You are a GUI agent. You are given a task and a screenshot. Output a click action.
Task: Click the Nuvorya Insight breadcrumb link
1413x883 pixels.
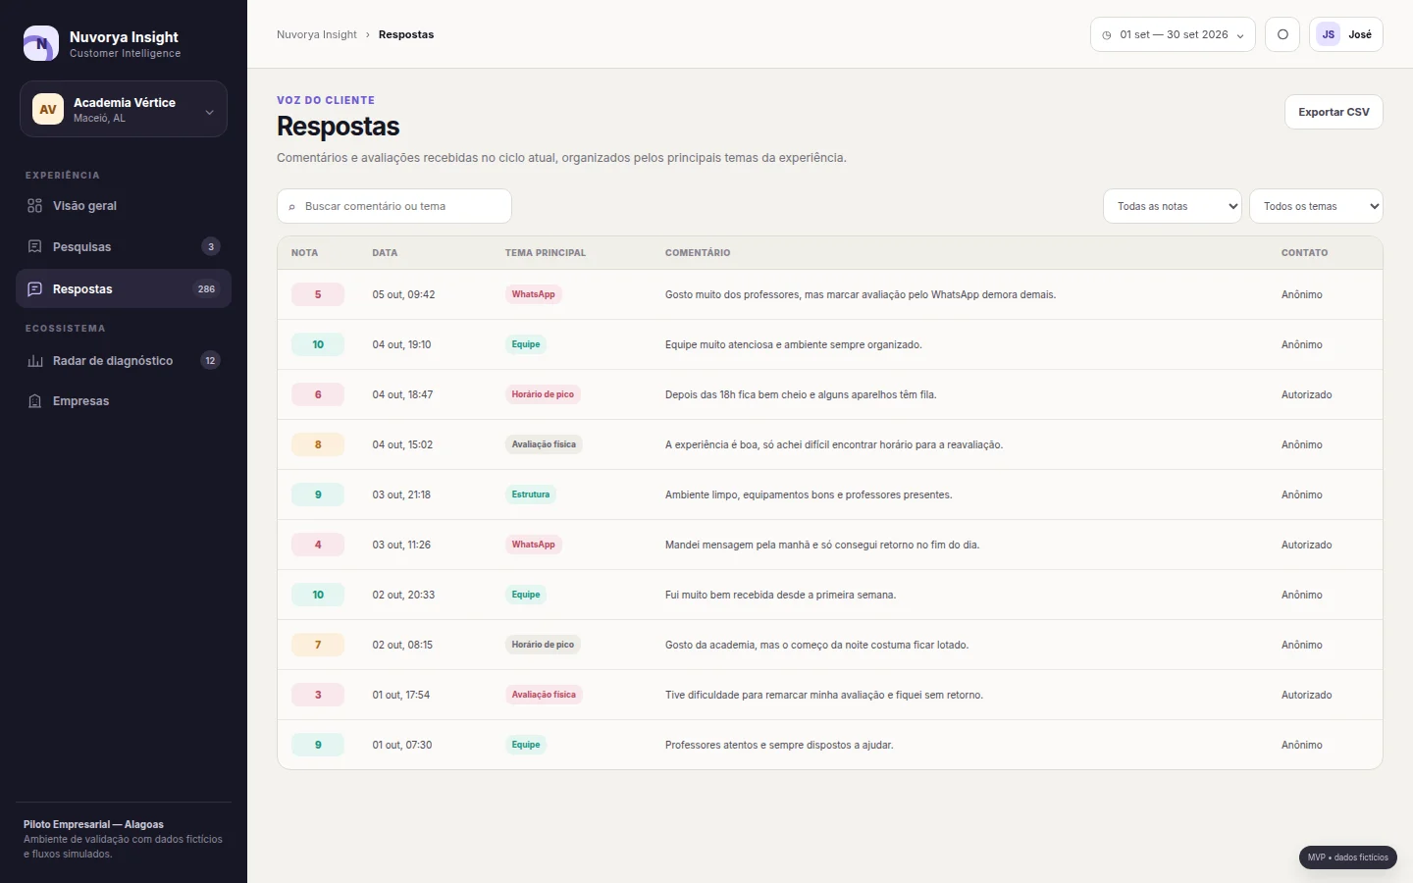point(317,34)
